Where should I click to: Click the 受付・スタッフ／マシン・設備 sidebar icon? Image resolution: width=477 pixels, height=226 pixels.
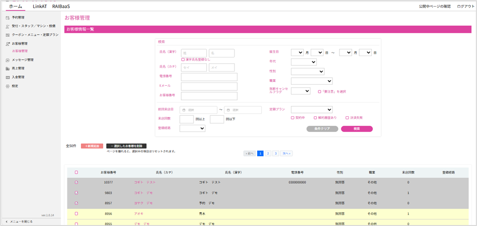(x=8, y=26)
